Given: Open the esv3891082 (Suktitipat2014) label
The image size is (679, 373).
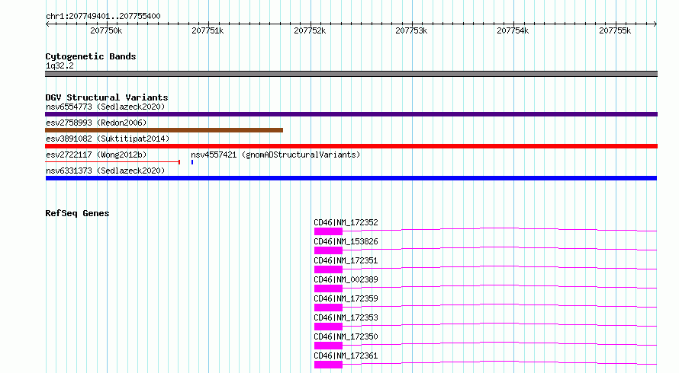Looking at the screenshot, I should click(108, 139).
